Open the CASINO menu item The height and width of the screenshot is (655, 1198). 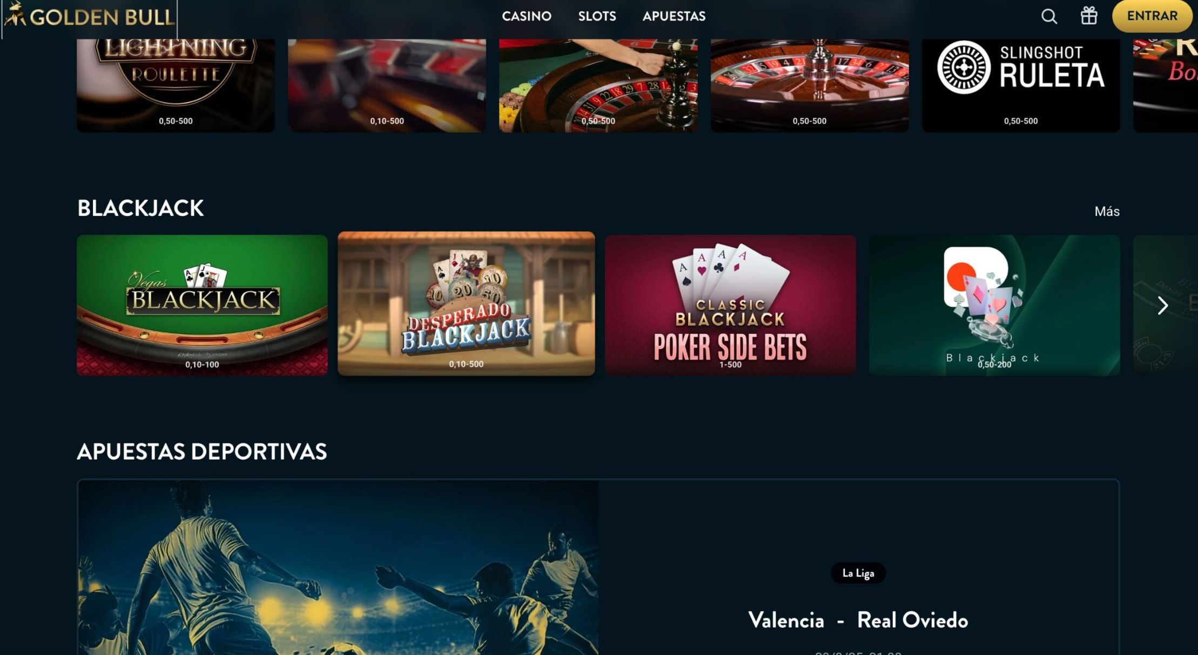coord(527,16)
